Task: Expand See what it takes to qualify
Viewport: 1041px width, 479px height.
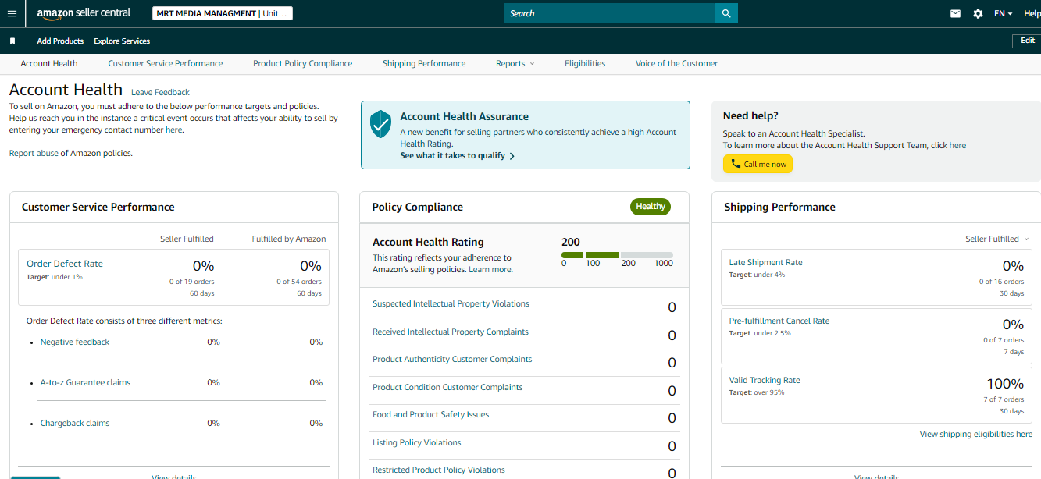Action: pos(457,156)
